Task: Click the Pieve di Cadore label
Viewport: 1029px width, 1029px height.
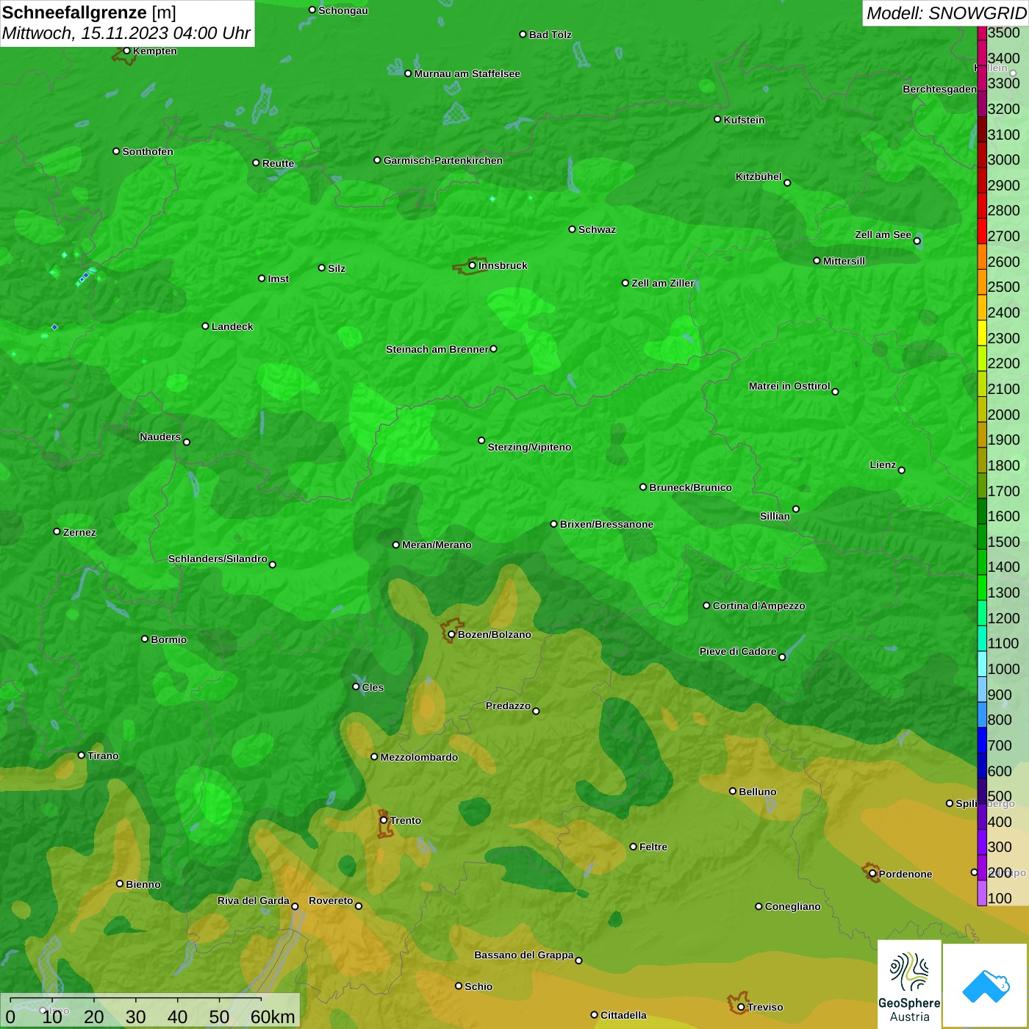Action: (x=738, y=651)
